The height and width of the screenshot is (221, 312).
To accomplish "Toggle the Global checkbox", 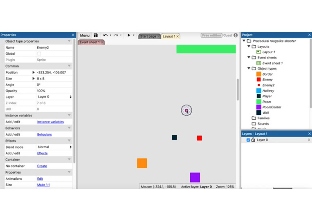I will click(39, 54).
